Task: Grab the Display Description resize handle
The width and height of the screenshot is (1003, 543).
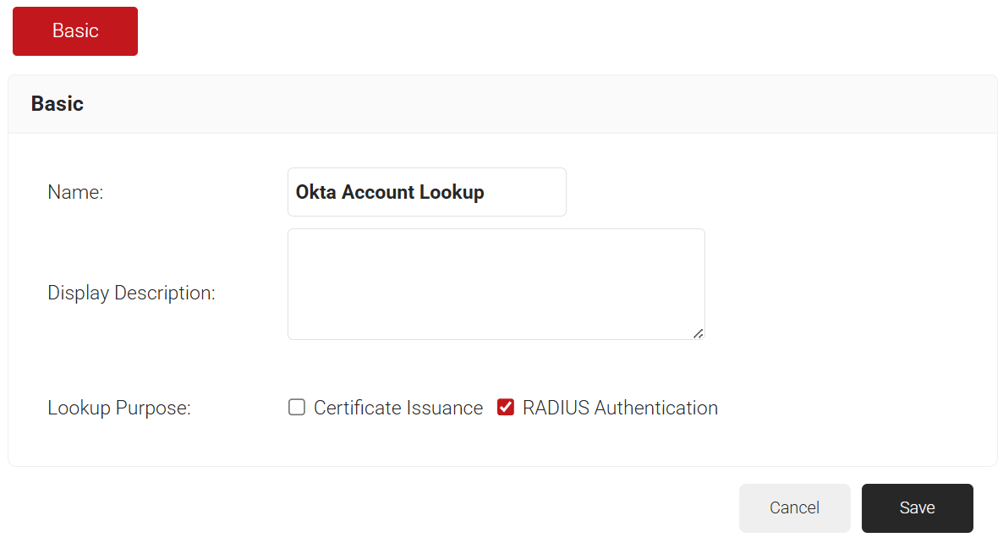Action: pyautogui.click(x=698, y=333)
